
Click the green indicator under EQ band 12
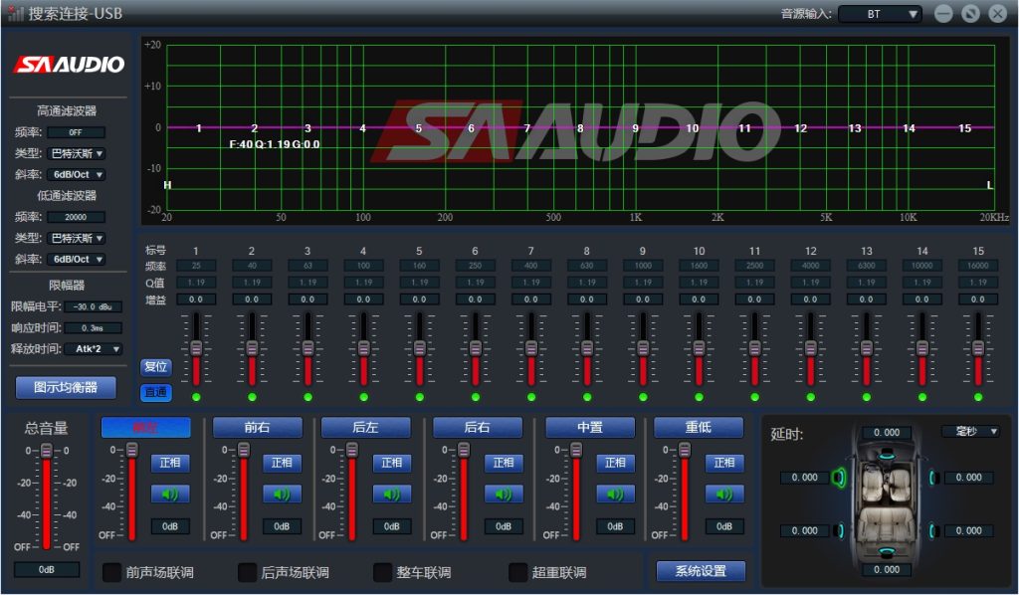coord(811,397)
